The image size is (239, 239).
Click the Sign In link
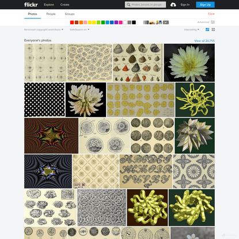click(185, 5)
